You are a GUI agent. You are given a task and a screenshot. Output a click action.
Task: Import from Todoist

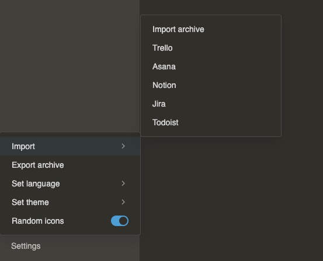pyautogui.click(x=211, y=122)
